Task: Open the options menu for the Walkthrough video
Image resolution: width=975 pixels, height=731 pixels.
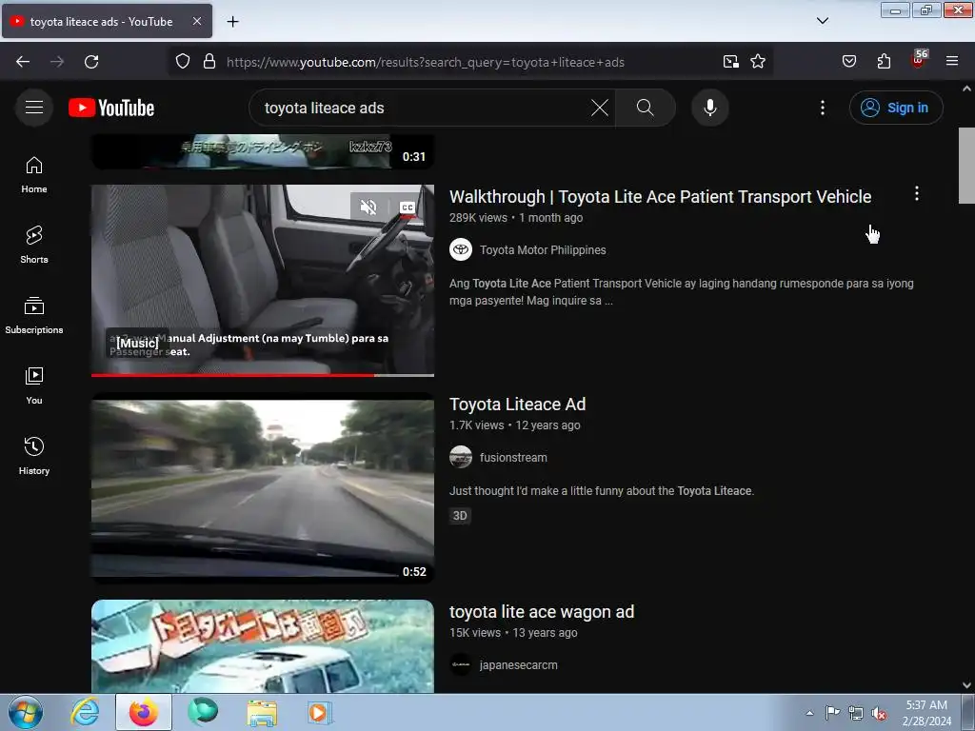Action: click(x=917, y=193)
